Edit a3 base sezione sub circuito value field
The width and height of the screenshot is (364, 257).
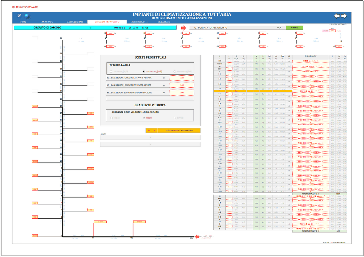click(x=182, y=93)
